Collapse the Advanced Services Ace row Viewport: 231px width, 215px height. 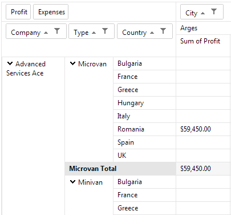10,63
